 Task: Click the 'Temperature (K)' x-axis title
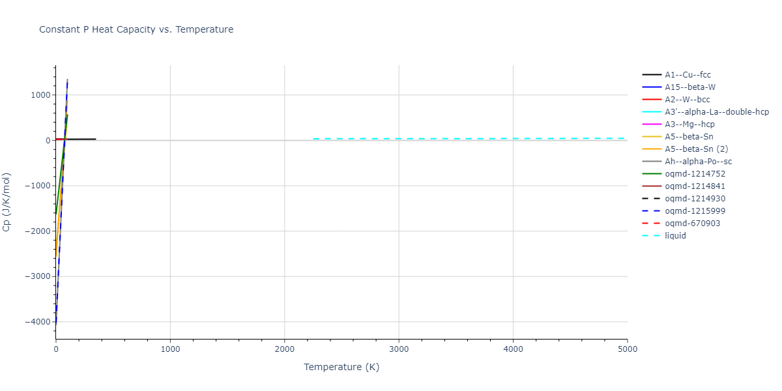pos(341,368)
